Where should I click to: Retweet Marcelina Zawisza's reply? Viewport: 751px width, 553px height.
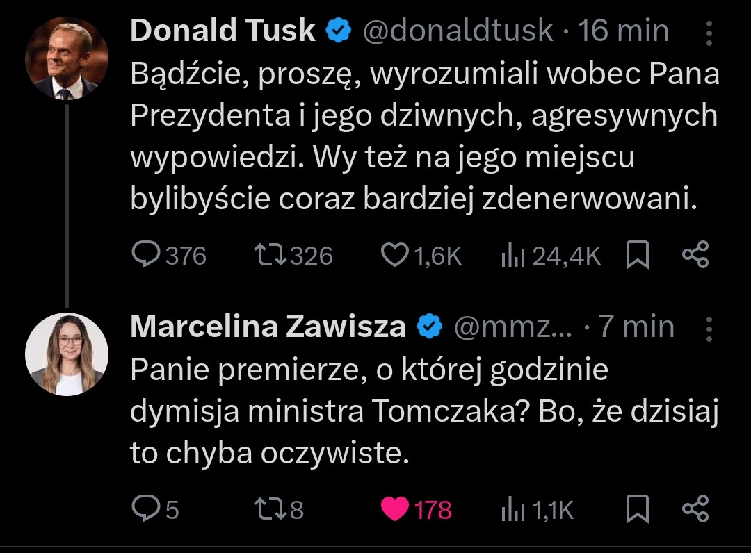click(x=270, y=510)
